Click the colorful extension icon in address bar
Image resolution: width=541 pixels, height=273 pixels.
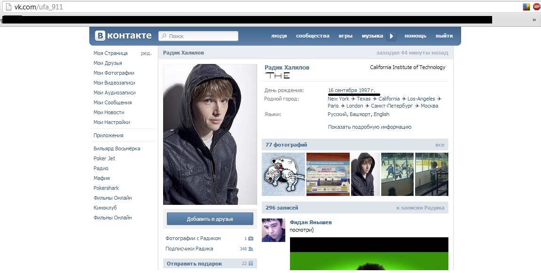[526, 7]
